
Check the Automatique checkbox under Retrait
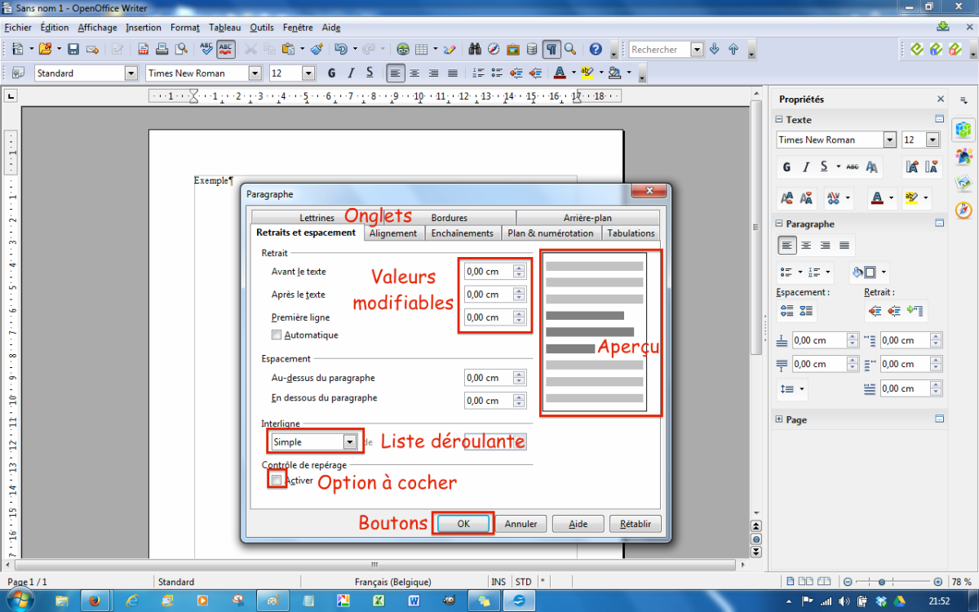pos(277,335)
